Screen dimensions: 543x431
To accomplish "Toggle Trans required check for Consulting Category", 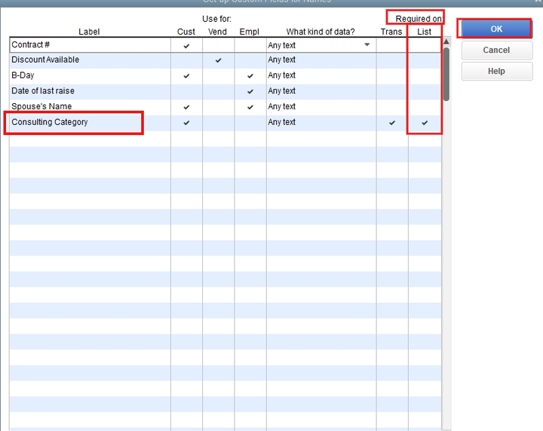I will [392, 123].
